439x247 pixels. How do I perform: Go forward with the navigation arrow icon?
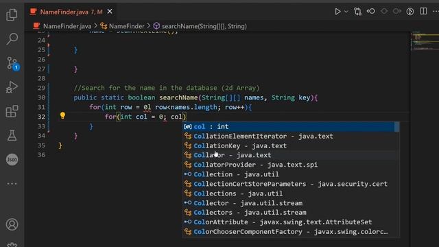click(396, 11)
